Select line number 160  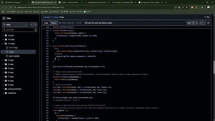tap(47, 97)
